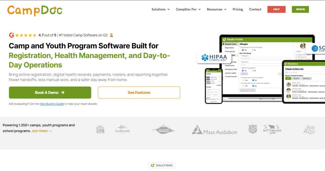This screenshot has width=325, height=171.
Task: Click the PREVIOUS STEPS button in the mockup
Action: point(247,90)
